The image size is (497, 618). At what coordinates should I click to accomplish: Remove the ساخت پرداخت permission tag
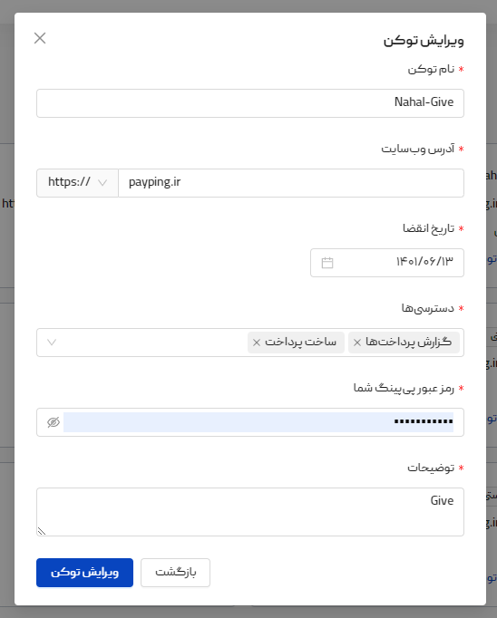[257, 343]
